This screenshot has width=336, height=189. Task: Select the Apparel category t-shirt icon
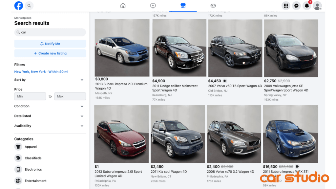[x=18, y=147]
